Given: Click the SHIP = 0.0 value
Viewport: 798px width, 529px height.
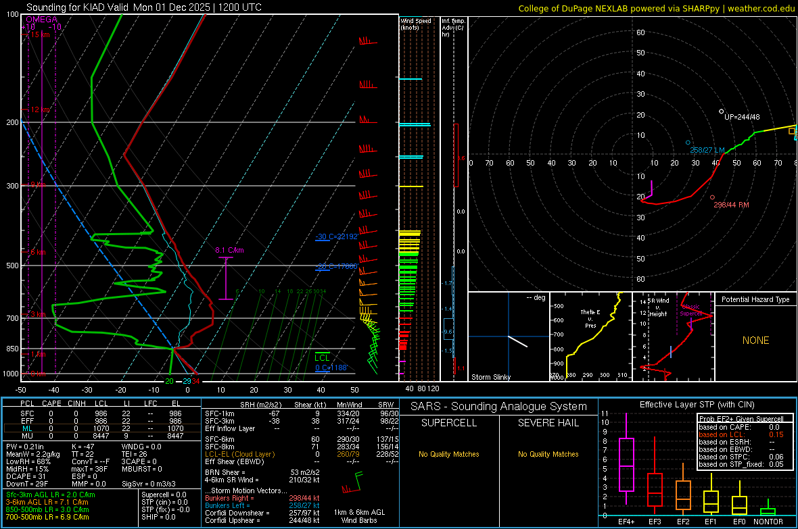Looking at the screenshot, I should pyautogui.click(x=158, y=517).
